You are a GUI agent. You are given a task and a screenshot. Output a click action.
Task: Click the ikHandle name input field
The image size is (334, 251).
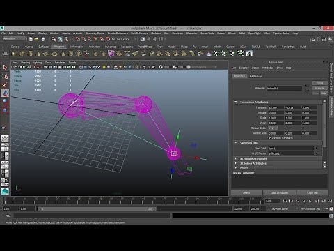point(284,88)
